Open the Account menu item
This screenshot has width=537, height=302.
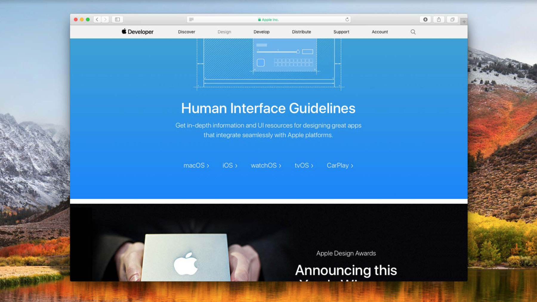[x=380, y=32]
